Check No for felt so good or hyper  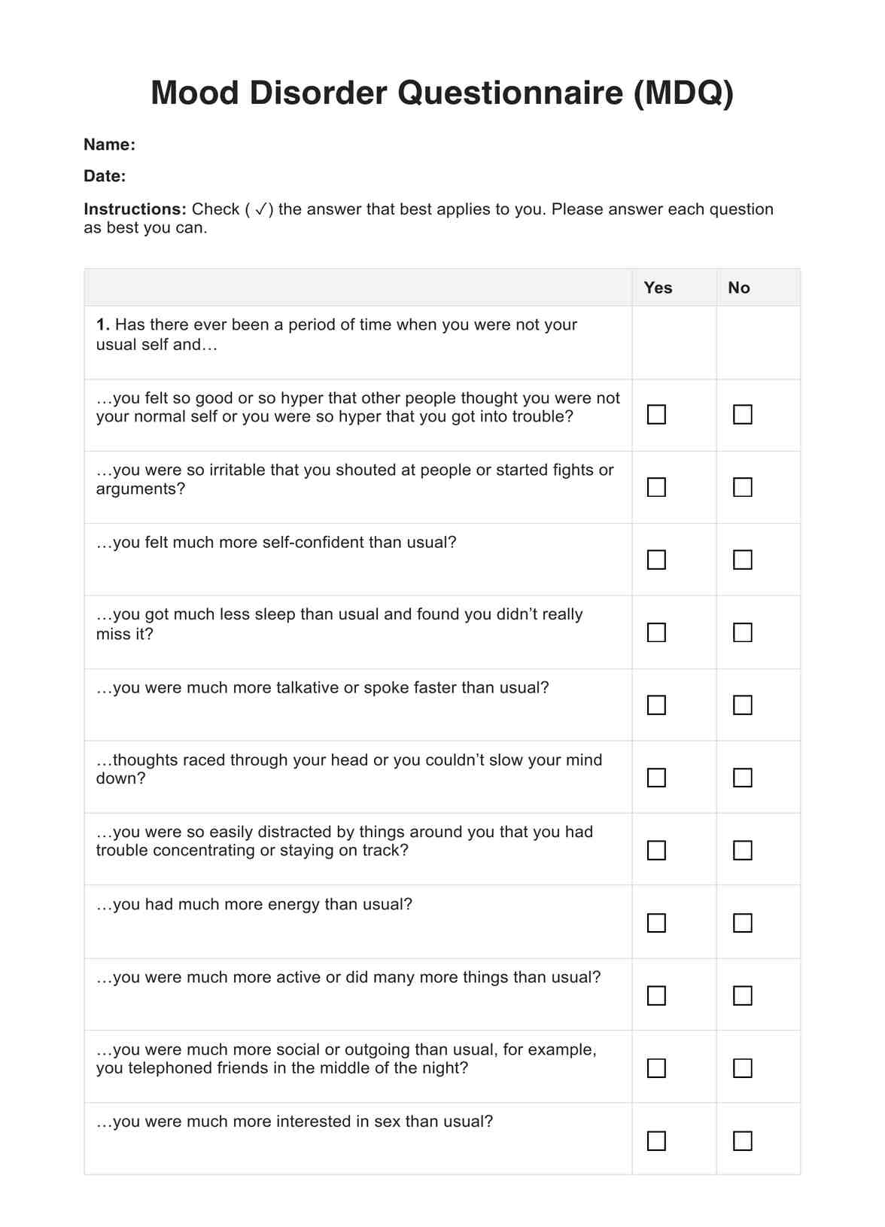[x=742, y=415]
